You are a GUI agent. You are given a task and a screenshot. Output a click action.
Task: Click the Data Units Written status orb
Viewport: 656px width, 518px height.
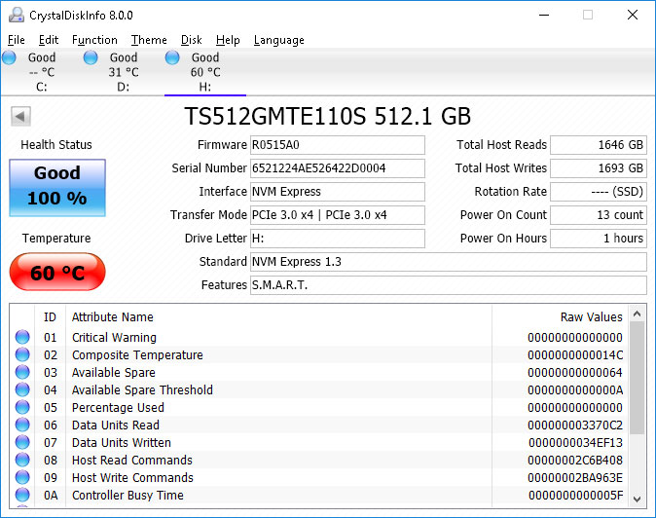(22, 443)
